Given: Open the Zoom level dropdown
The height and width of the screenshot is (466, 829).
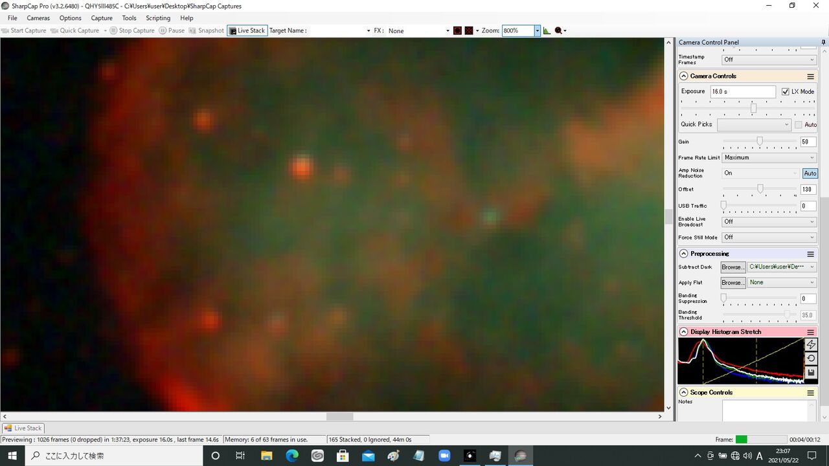Looking at the screenshot, I should coord(537,30).
